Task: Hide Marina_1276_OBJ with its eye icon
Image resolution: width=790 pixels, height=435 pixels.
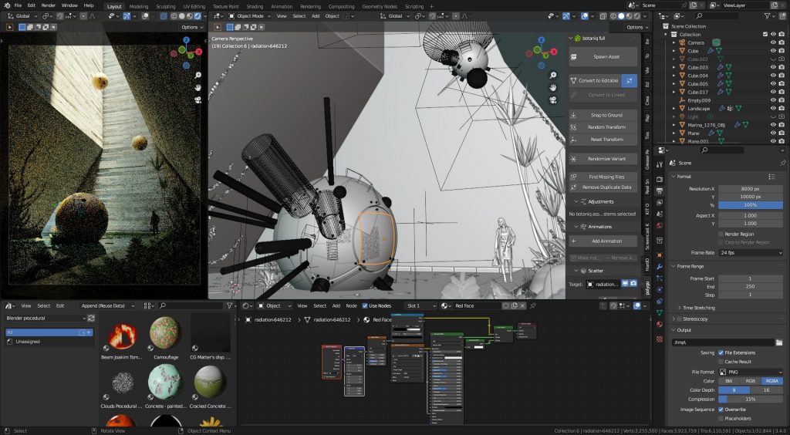Action: tap(773, 125)
